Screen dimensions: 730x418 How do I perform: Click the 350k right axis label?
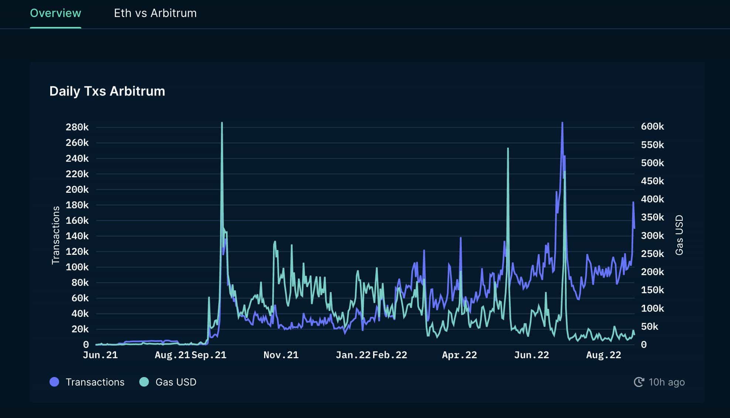pyautogui.click(x=652, y=217)
